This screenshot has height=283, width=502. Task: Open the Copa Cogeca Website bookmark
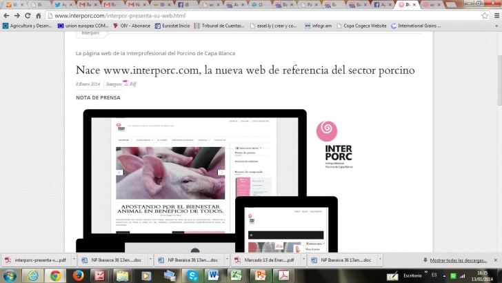tap(364, 26)
